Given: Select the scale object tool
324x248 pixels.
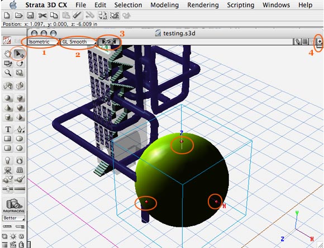Looking at the screenshot, I should (x=20, y=73).
